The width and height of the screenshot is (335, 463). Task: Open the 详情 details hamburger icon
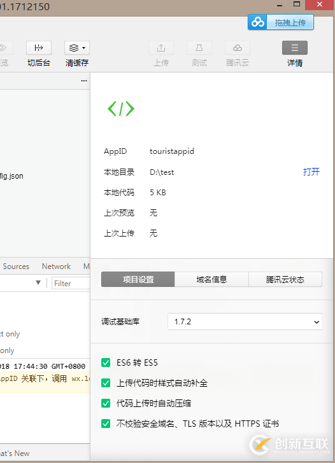coord(295,48)
